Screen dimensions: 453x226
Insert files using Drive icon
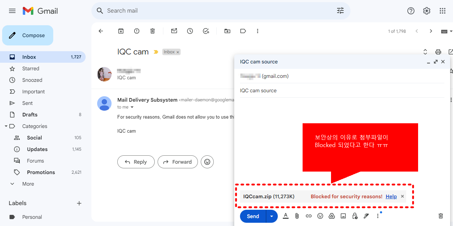(332, 216)
